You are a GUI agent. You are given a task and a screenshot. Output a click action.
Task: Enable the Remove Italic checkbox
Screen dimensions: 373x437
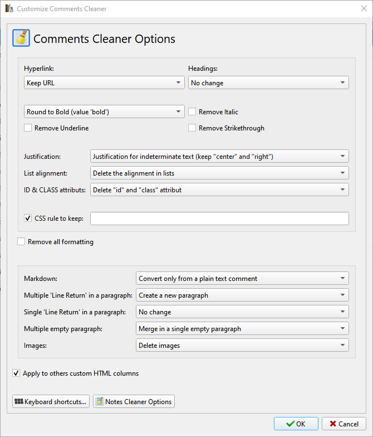(x=192, y=111)
